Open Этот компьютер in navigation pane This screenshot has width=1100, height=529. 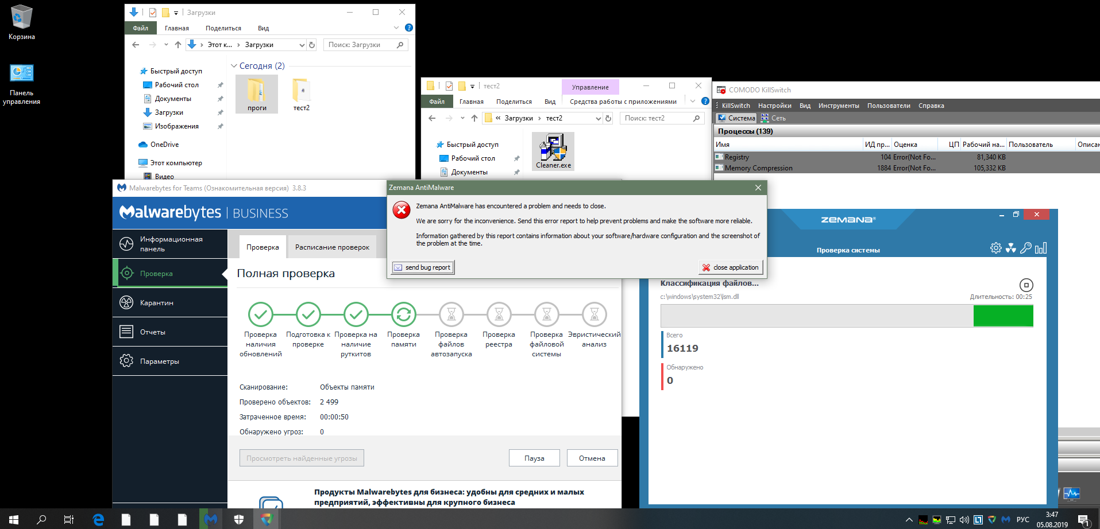(x=176, y=163)
